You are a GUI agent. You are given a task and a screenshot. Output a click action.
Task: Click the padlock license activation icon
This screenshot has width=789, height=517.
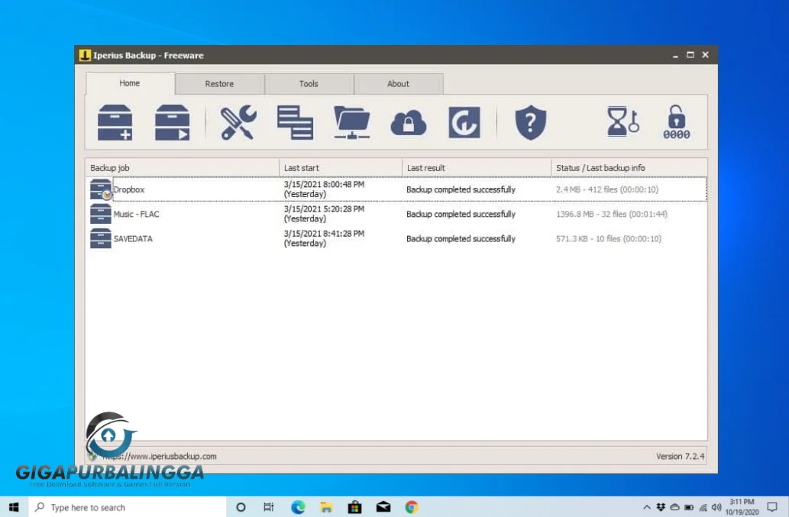676,121
